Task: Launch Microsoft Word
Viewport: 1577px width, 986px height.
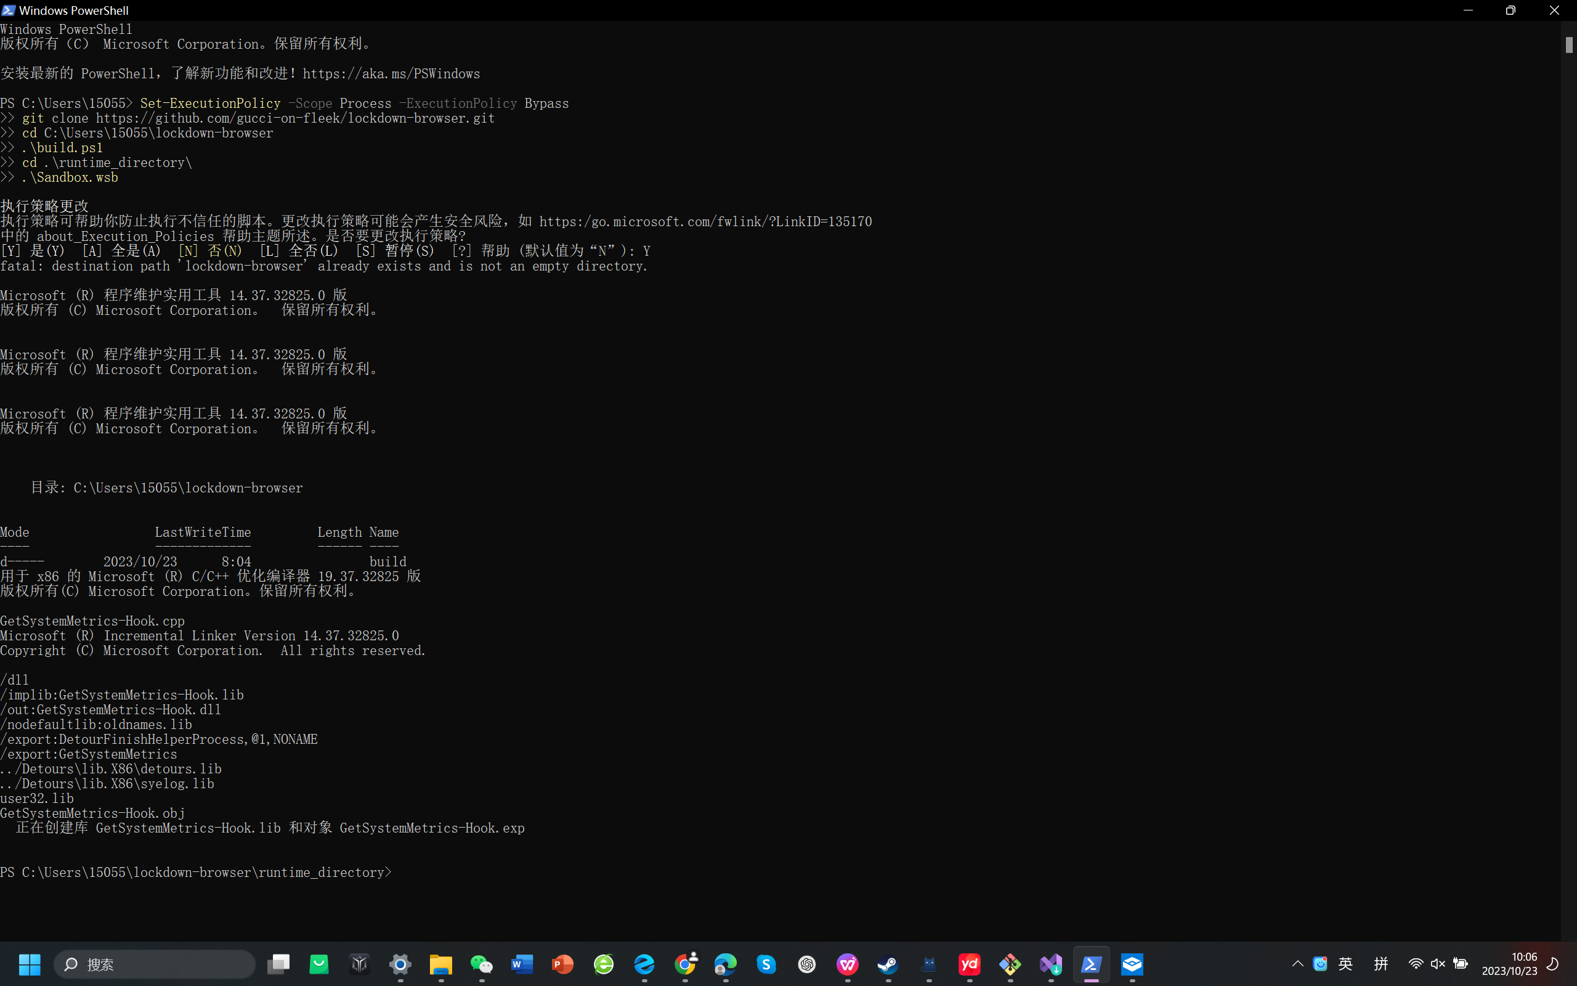Action: 522,965
